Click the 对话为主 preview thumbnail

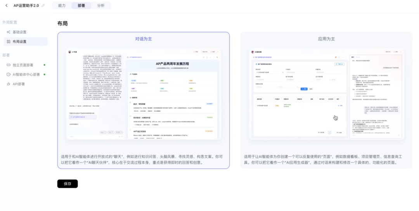pos(143,94)
